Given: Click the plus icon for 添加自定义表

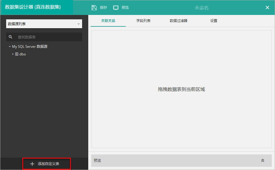Looking at the screenshot, I should point(32,164).
